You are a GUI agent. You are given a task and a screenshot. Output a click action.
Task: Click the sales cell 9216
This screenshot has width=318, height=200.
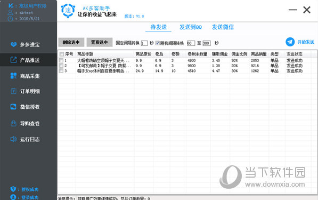click(255, 66)
